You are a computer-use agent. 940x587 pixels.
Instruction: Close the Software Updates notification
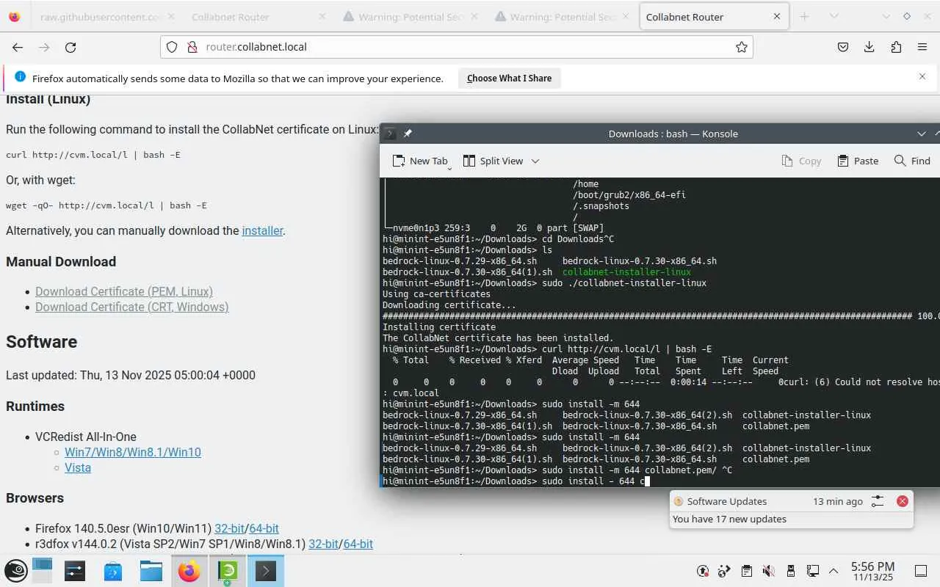pyautogui.click(x=903, y=501)
